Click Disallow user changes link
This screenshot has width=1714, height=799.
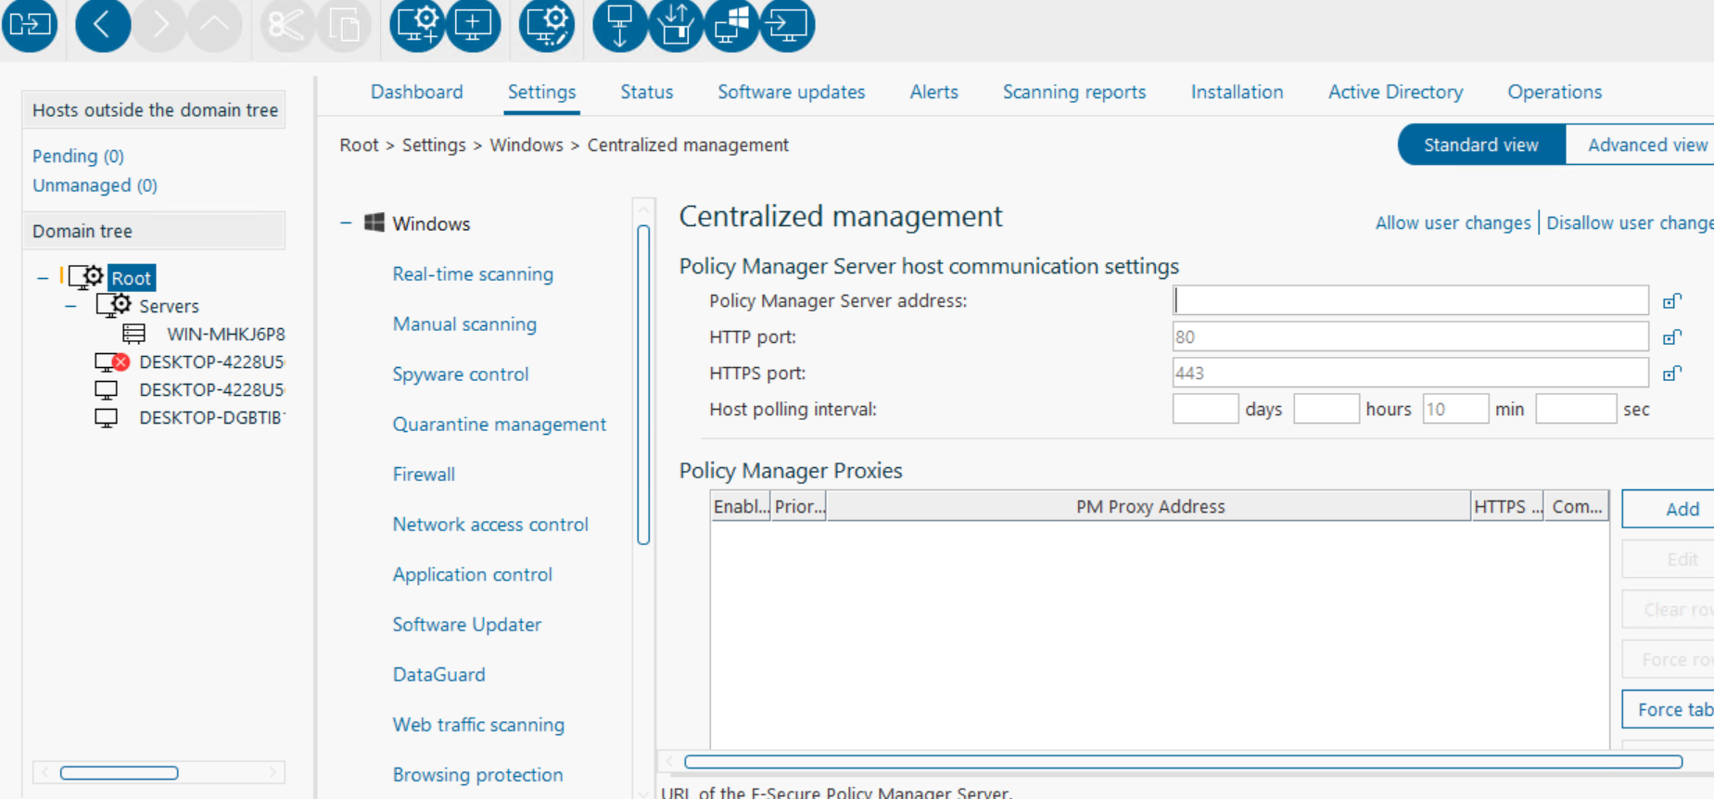[1630, 222]
